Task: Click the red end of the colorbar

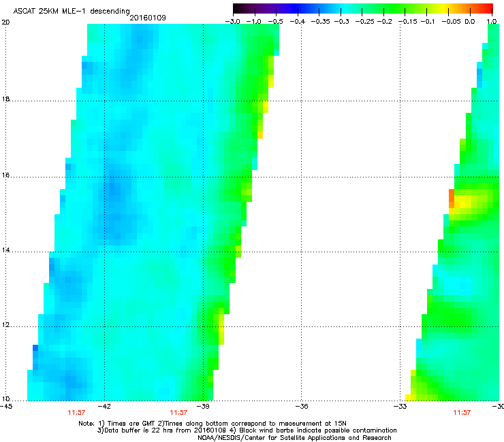Action: point(487,9)
